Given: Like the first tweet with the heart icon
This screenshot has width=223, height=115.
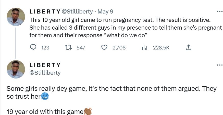Looking at the screenshot, I should coord(104,47).
